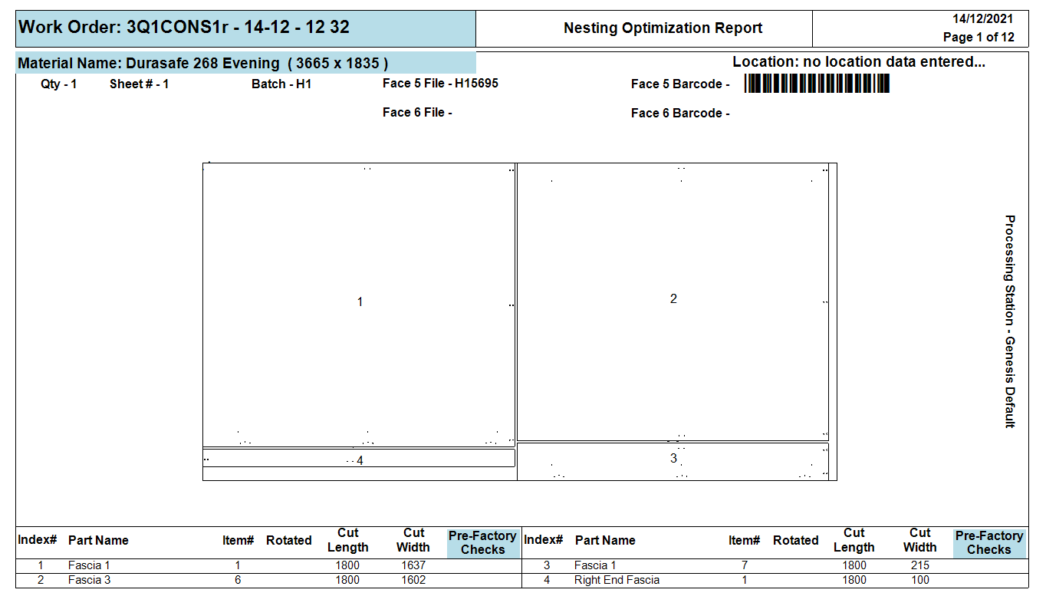Click the Location no data entered text
The width and height of the screenshot is (1046, 616).
(x=858, y=62)
